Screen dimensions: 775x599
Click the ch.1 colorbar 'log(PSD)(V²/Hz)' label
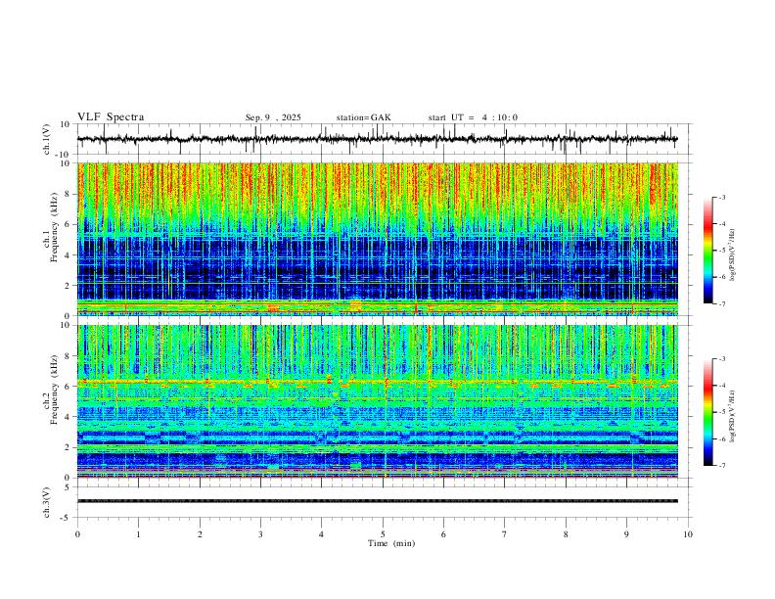click(733, 254)
